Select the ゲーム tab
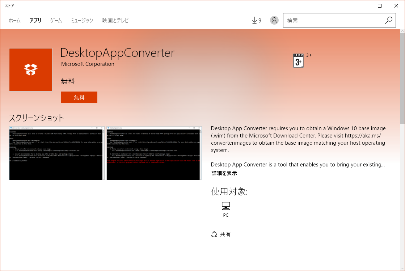Image resolution: width=405 pixels, height=271 pixels. [x=56, y=21]
